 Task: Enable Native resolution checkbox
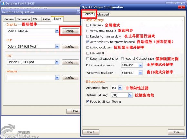click(x=88, y=48)
